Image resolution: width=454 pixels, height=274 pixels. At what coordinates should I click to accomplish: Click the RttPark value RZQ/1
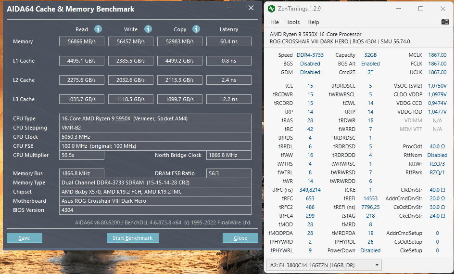click(x=437, y=172)
